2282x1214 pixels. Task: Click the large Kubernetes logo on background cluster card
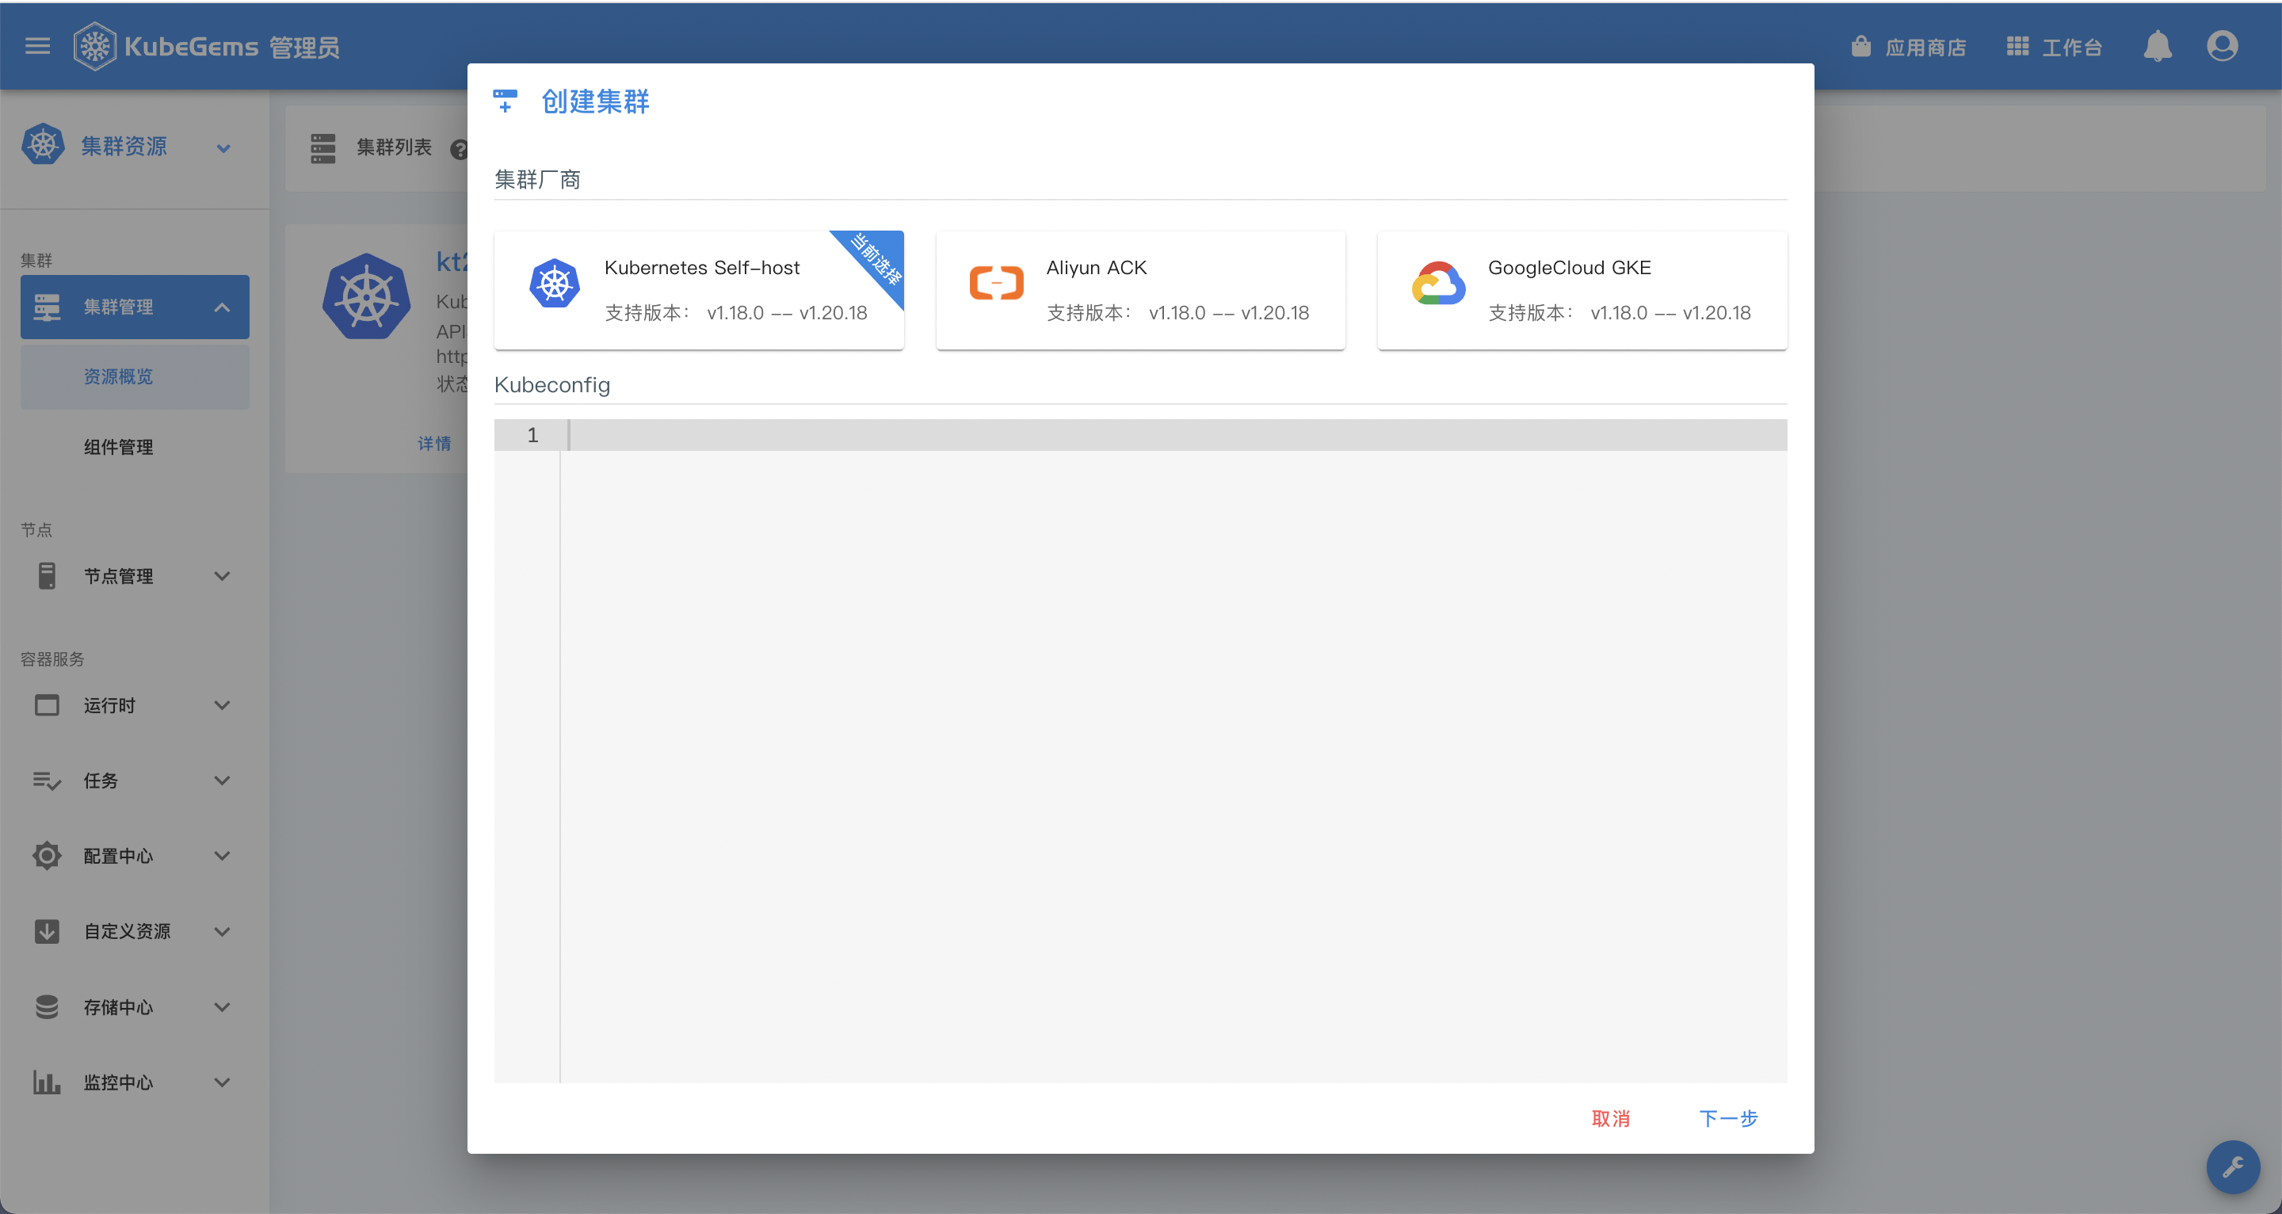366,296
